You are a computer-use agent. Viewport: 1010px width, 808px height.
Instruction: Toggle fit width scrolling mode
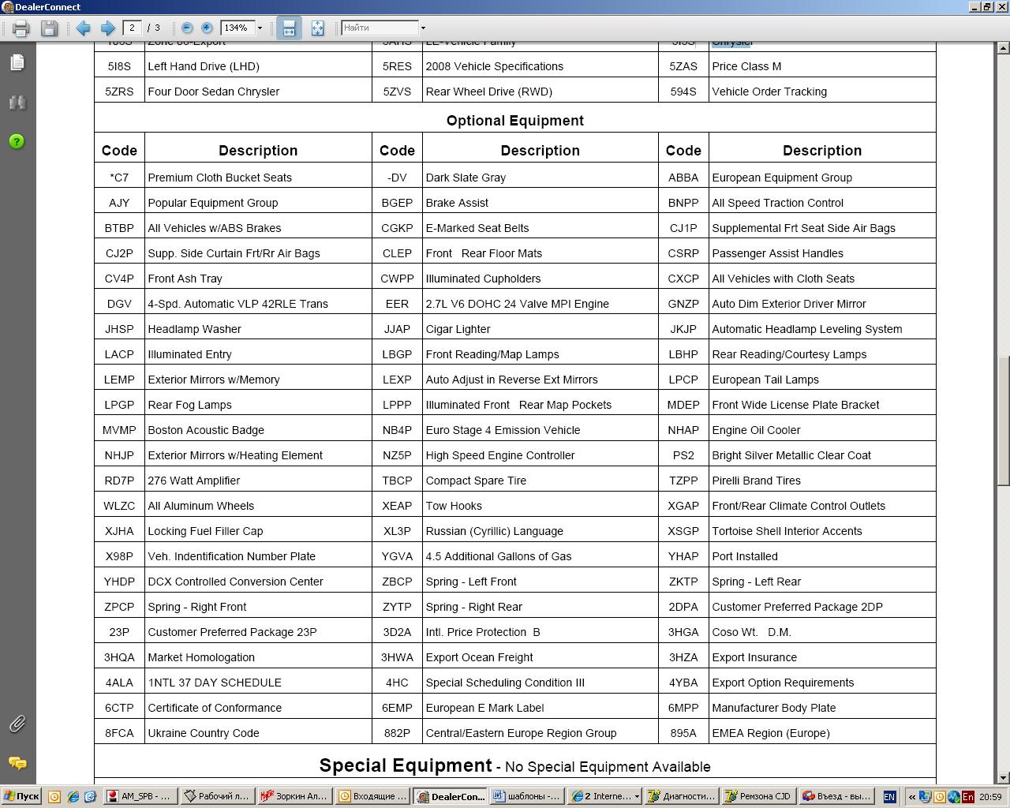pyautogui.click(x=289, y=28)
